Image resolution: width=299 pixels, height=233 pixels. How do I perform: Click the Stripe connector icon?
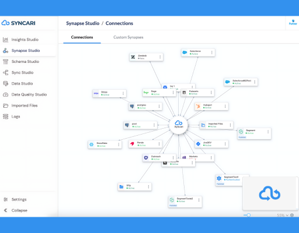tap(96, 93)
